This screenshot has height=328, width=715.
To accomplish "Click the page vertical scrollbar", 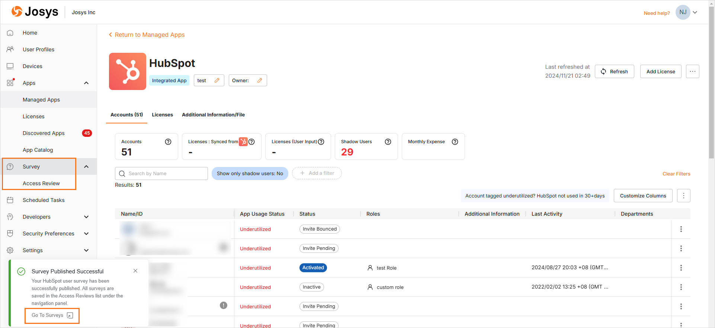I will coord(711,82).
